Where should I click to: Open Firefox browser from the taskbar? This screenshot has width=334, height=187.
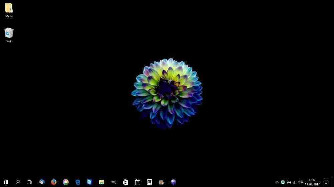tap(54, 182)
